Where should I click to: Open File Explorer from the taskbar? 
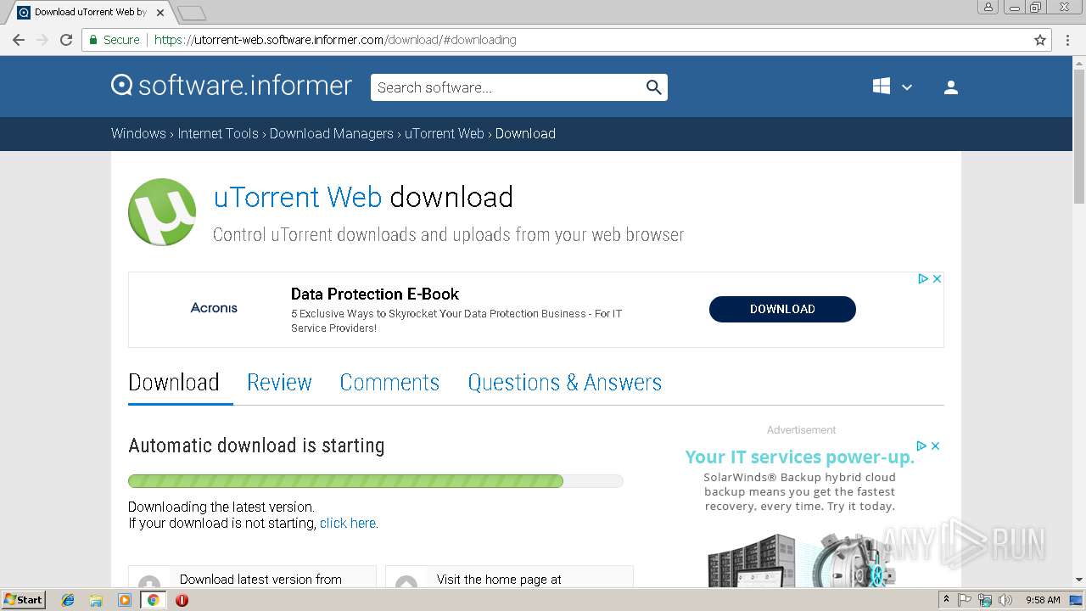(x=96, y=600)
